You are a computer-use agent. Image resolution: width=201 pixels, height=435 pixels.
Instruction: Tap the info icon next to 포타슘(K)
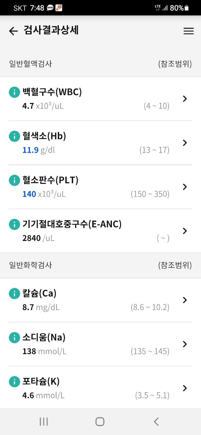pyautogui.click(x=14, y=382)
